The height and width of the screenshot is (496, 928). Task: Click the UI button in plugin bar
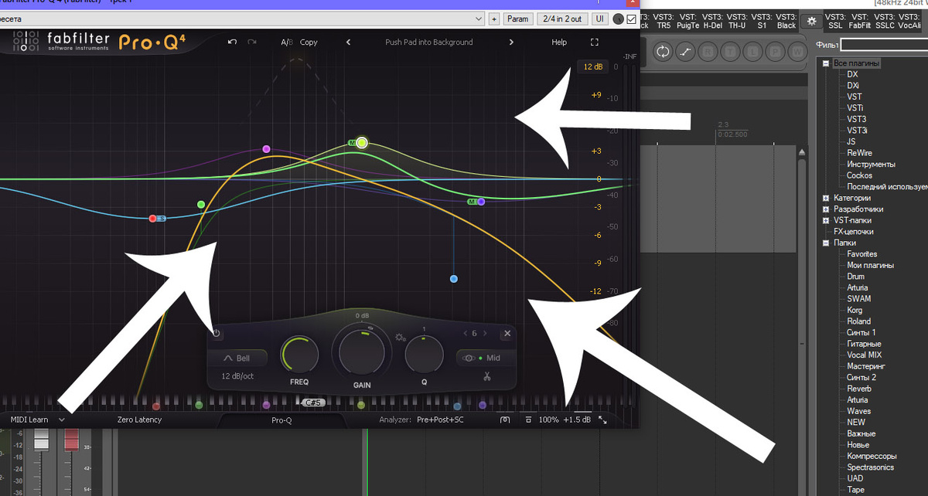600,19
